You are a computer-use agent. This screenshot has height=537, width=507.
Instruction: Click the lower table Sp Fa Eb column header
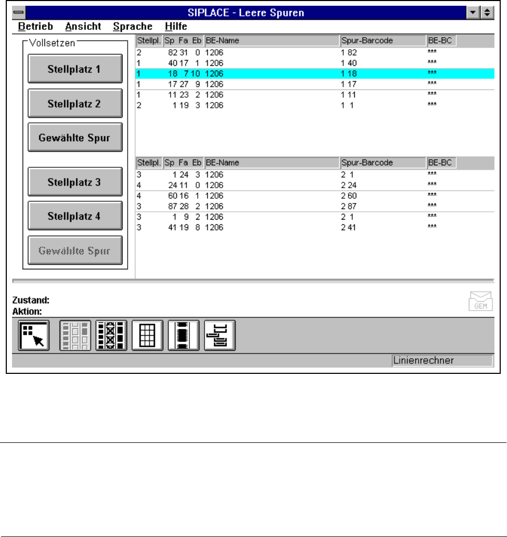pos(183,163)
